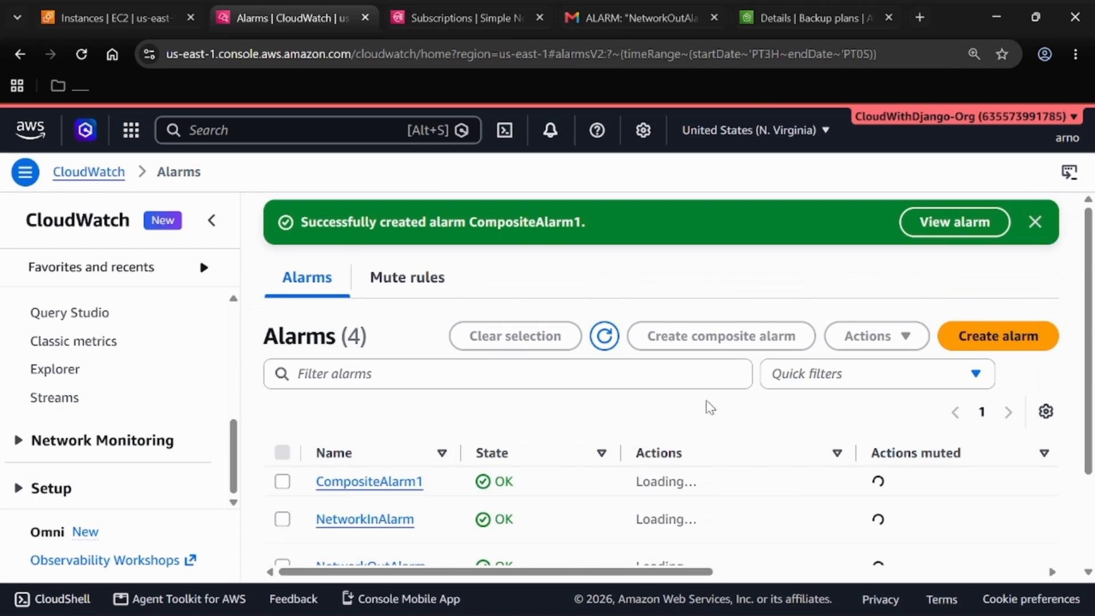Click Create composite alarm
Image resolution: width=1095 pixels, height=616 pixels.
point(721,336)
